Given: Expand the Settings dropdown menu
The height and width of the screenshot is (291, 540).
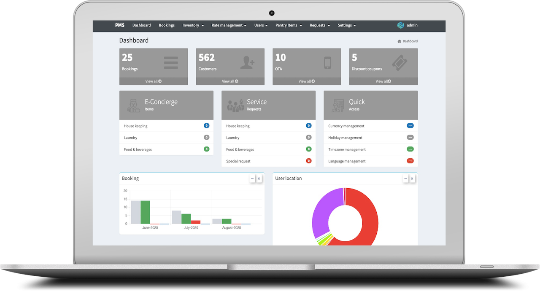Looking at the screenshot, I should pyautogui.click(x=346, y=25).
